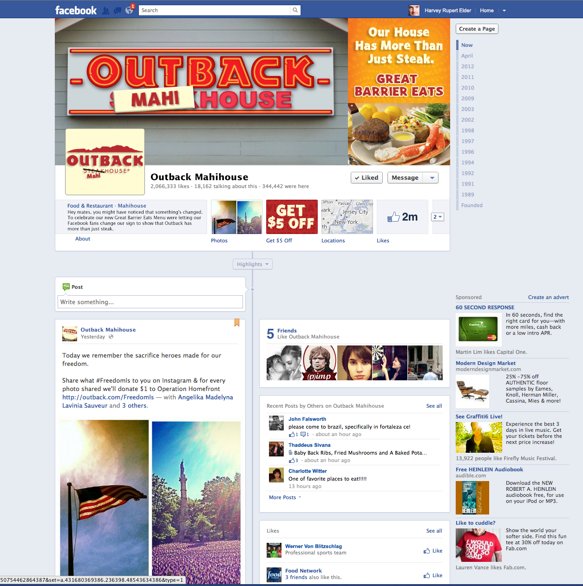Open the monument photo in post
The height and width of the screenshot is (586, 583).
[x=196, y=502]
